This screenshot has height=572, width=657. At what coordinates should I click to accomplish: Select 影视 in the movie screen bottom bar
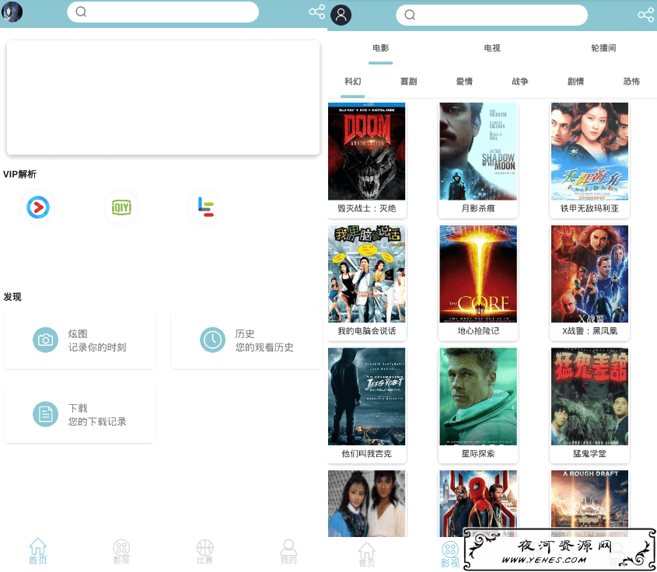pyautogui.click(x=450, y=554)
